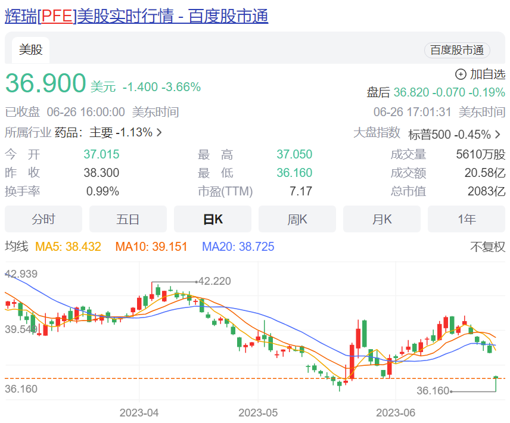Click the 2023-04 date axis label
The image size is (510, 423).
coord(139,413)
